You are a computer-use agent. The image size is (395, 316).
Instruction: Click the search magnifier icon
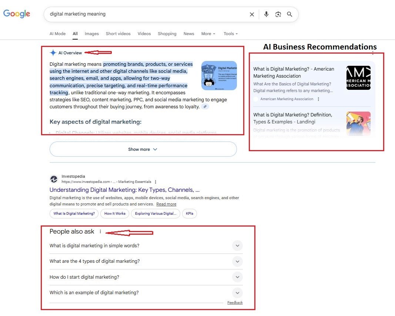tap(290, 14)
